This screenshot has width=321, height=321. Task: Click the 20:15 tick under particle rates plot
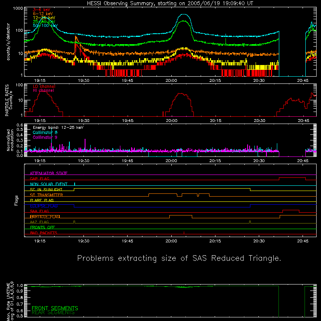215,121
